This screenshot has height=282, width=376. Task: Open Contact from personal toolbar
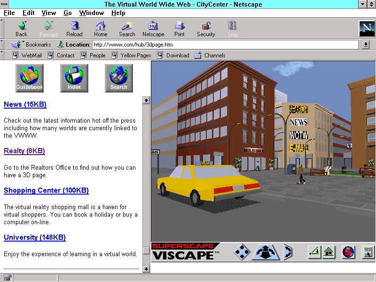click(x=61, y=55)
